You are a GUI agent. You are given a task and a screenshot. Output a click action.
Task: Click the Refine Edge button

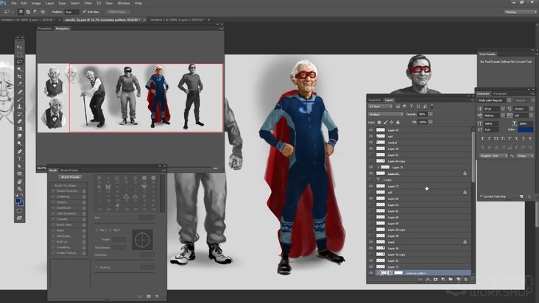[x=117, y=12]
